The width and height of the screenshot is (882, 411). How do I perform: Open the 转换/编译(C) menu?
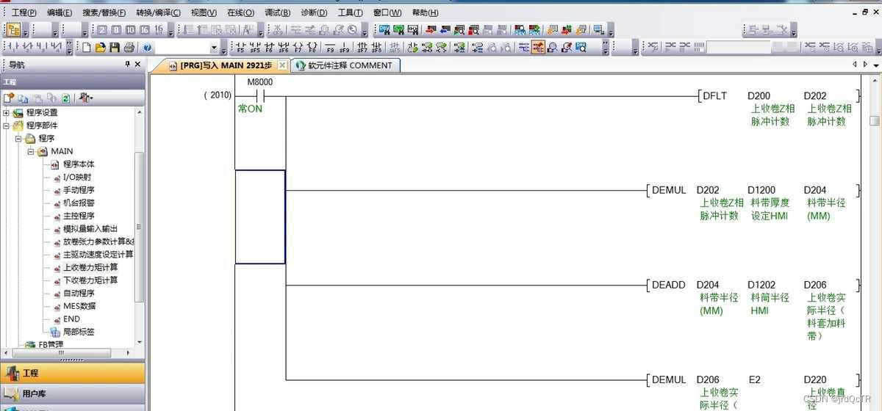(159, 12)
